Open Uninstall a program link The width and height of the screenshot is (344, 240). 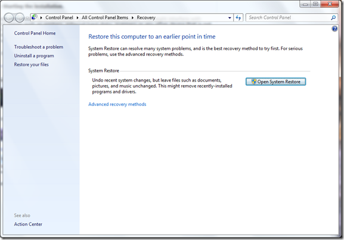34,55
